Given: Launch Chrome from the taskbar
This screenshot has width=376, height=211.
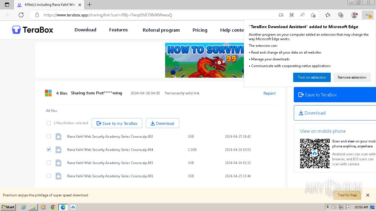Looking at the screenshot, I should pos(53,207).
